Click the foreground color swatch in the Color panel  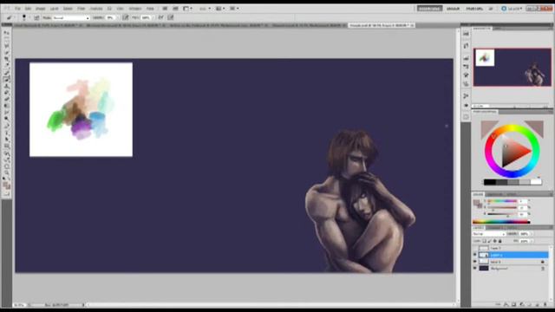[x=475, y=202]
